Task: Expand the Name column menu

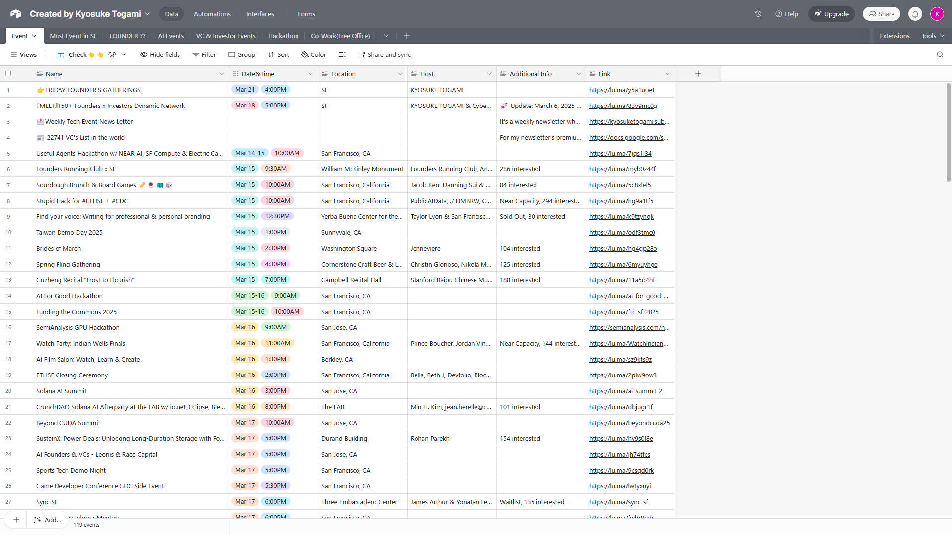Action: click(221, 74)
